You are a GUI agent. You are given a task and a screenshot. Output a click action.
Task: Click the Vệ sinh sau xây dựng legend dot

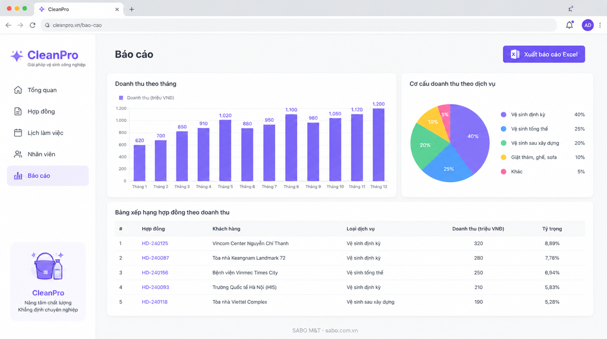point(504,143)
